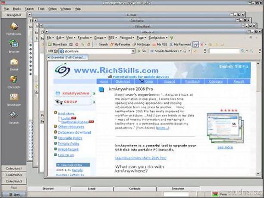
Task: Open the Edit menu in browser window
Action: click(x=60, y=38)
